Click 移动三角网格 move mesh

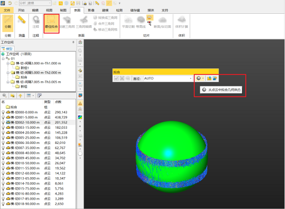pyautogui.click(x=105, y=29)
